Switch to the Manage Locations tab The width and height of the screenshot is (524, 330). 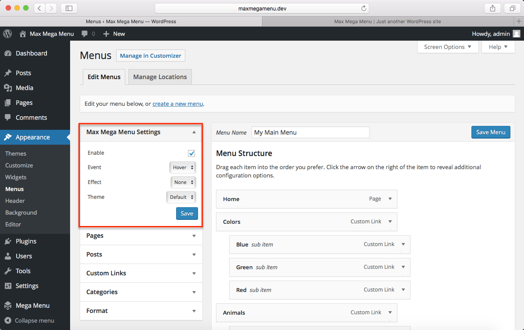pos(160,77)
